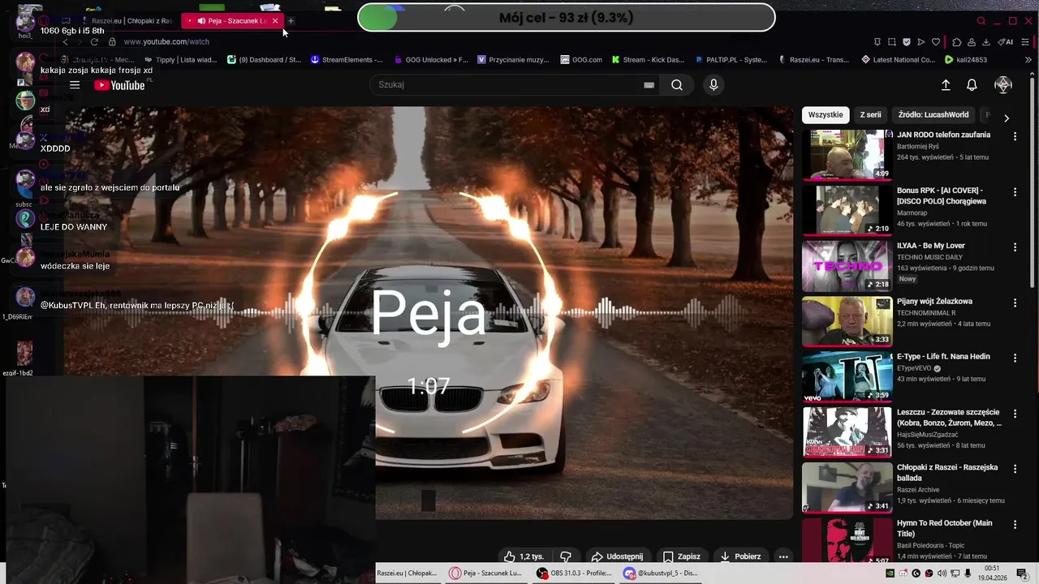Open the JAN RODO telefon zaufania thumbnail
The width and height of the screenshot is (1039, 584).
[847, 154]
